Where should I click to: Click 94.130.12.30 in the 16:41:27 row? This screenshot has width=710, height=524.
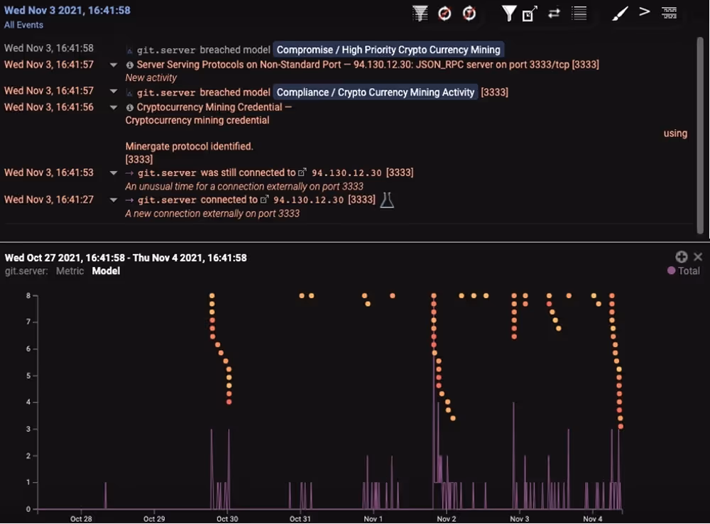(x=308, y=200)
